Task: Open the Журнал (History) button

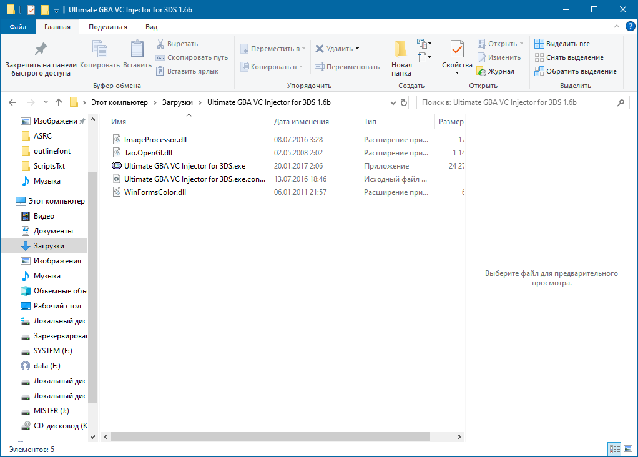Action: pos(496,71)
